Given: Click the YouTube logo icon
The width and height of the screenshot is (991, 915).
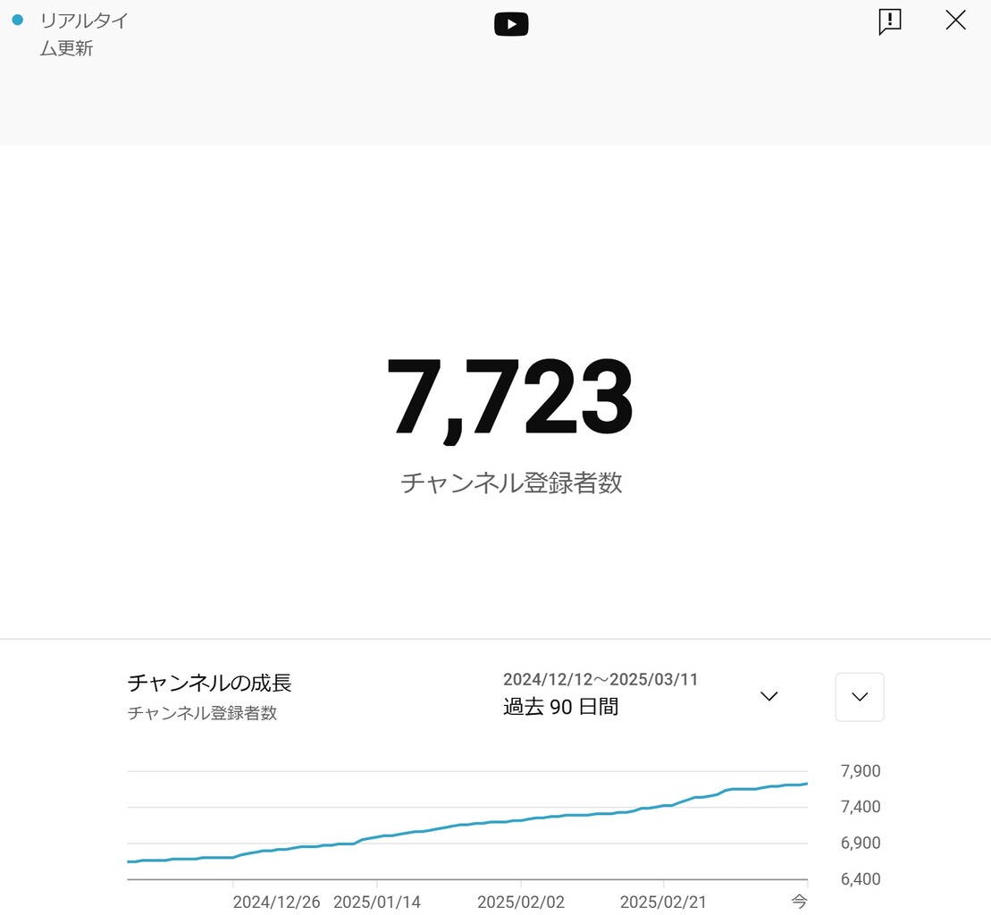Looking at the screenshot, I should pos(510,25).
